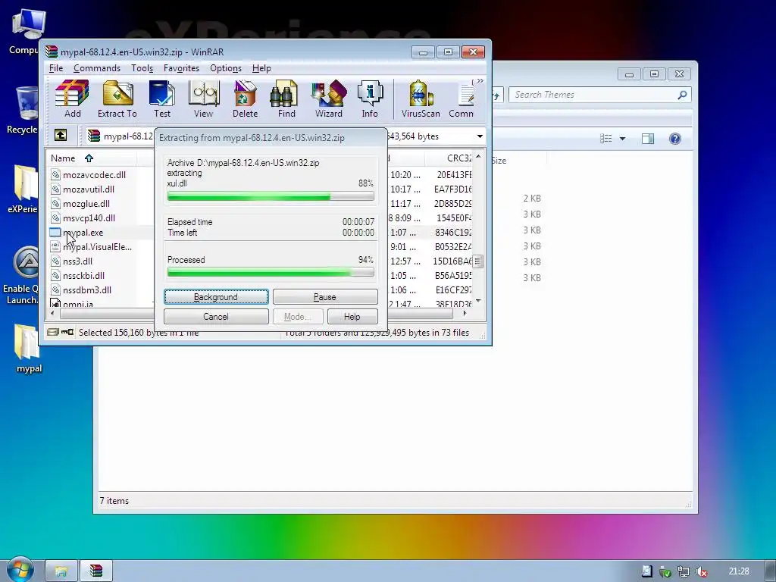Open Extract To in WinRAR toolbar
Viewport: 776px width, 582px height.
pyautogui.click(x=117, y=99)
